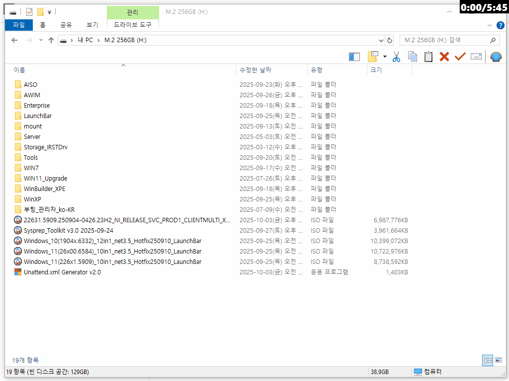Click the new folder view options icon
This screenshot has height=381, width=509.
click(x=373, y=57)
